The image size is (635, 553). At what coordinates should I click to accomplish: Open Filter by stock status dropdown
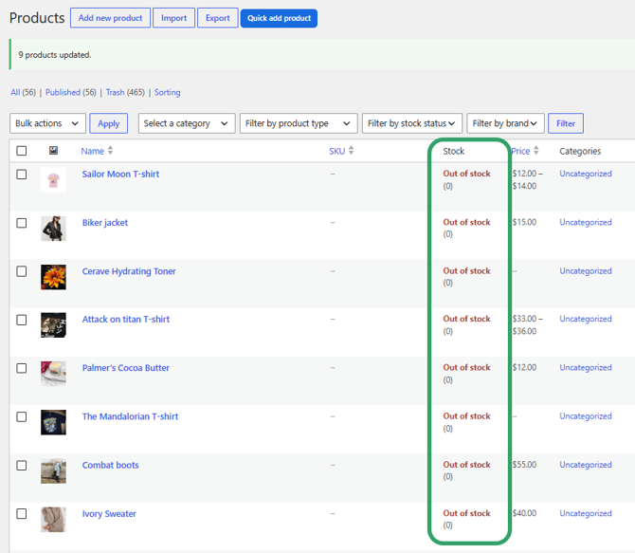point(412,123)
